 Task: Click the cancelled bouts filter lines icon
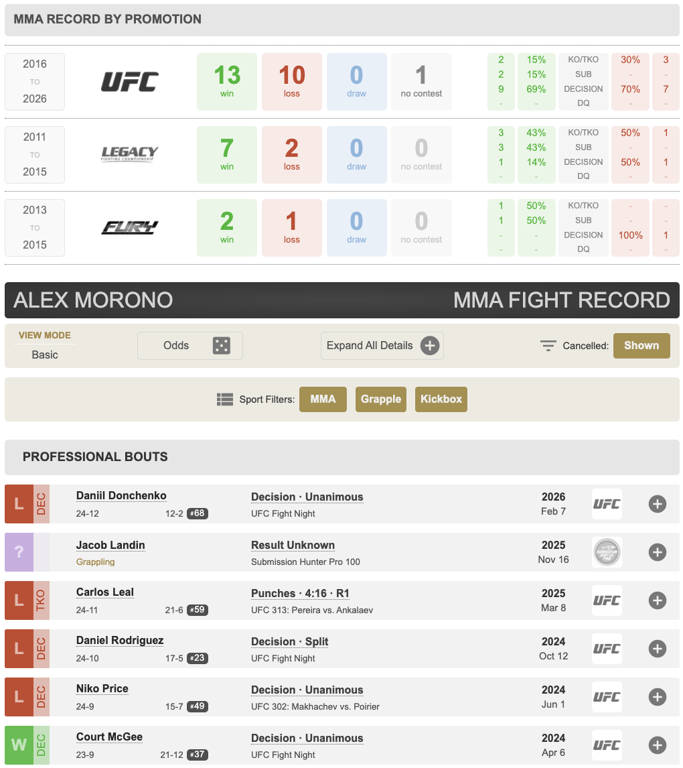click(x=548, y=346)
